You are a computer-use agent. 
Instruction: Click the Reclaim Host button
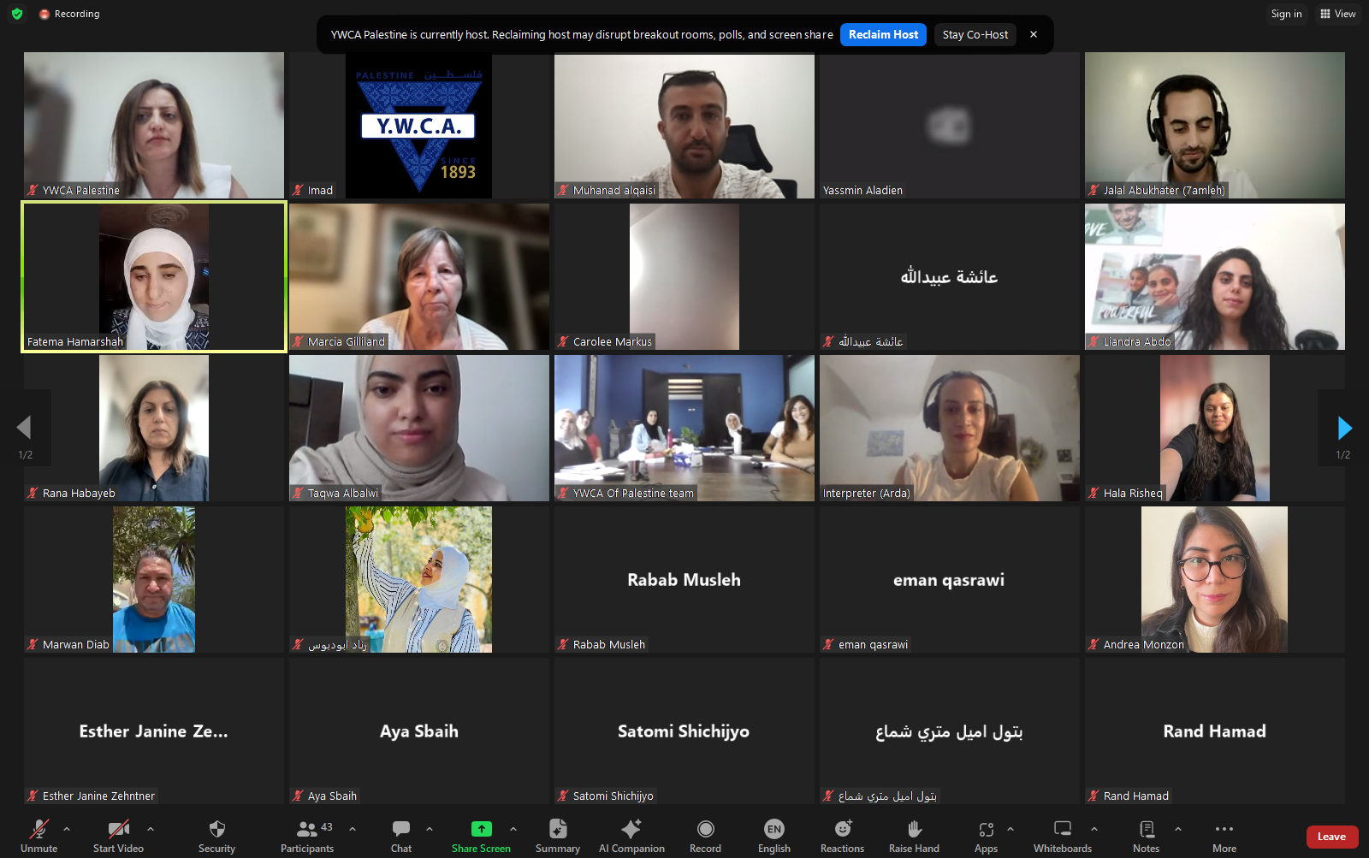coord(883,35)
